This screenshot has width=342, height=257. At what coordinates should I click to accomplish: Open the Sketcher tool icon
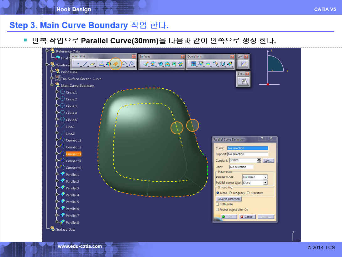click(244, 81)
